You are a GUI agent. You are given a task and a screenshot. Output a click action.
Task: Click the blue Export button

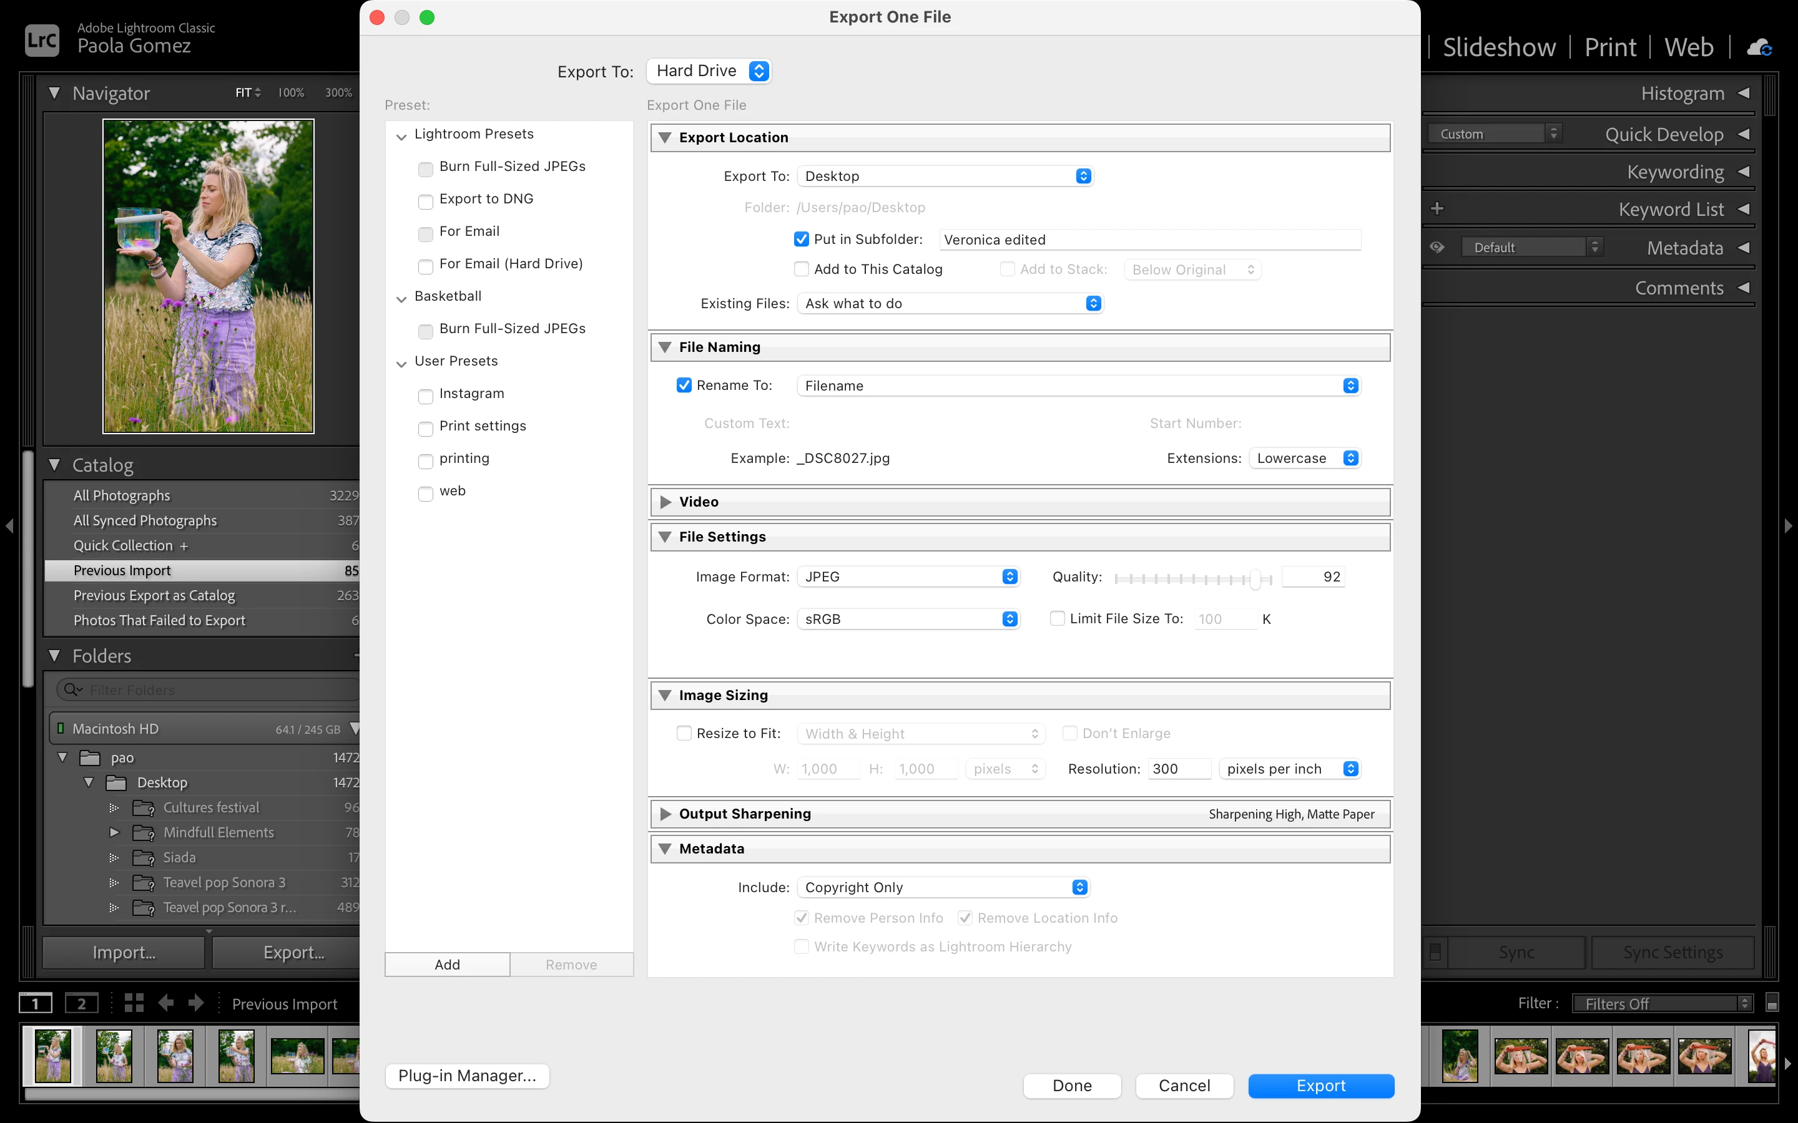1320,1085
